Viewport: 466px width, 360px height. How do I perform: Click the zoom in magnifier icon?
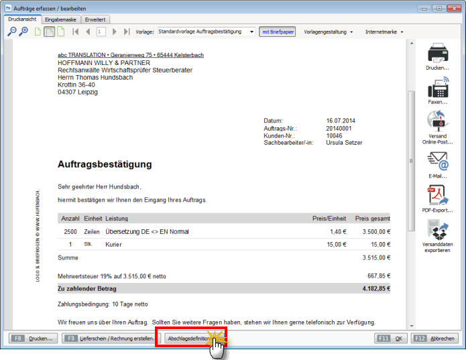coord(23,32)
